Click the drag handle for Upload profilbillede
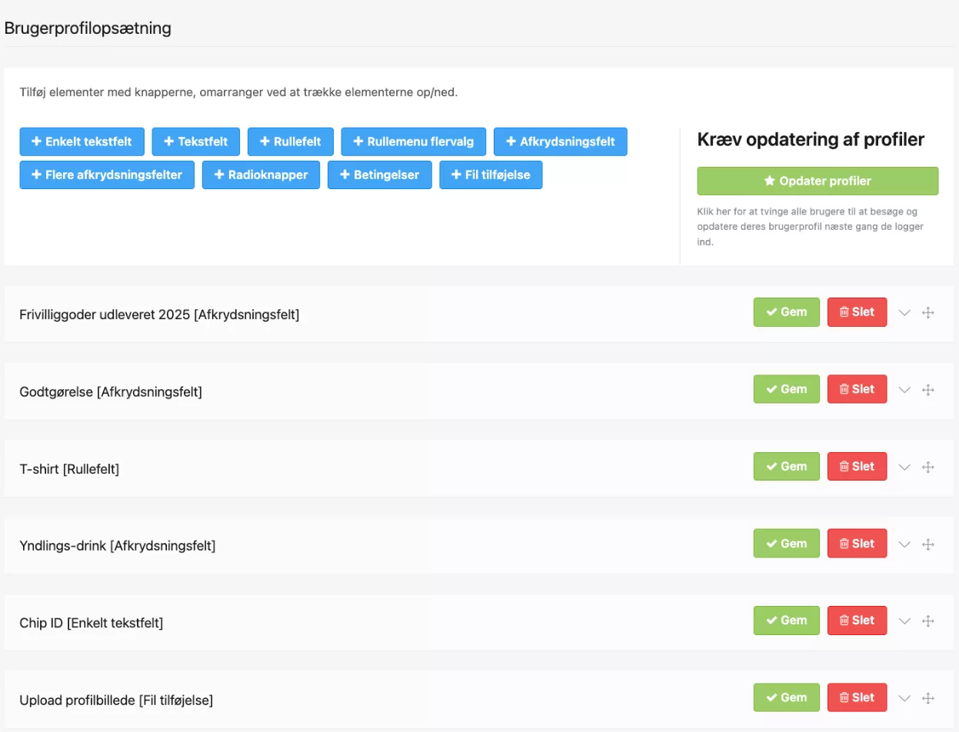 (x=928, y=698)
